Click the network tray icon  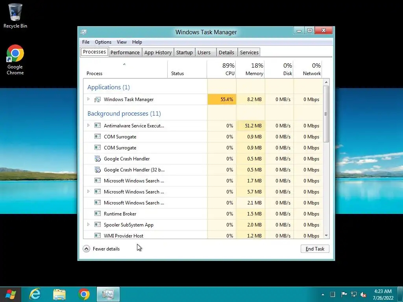coord(354,294)
